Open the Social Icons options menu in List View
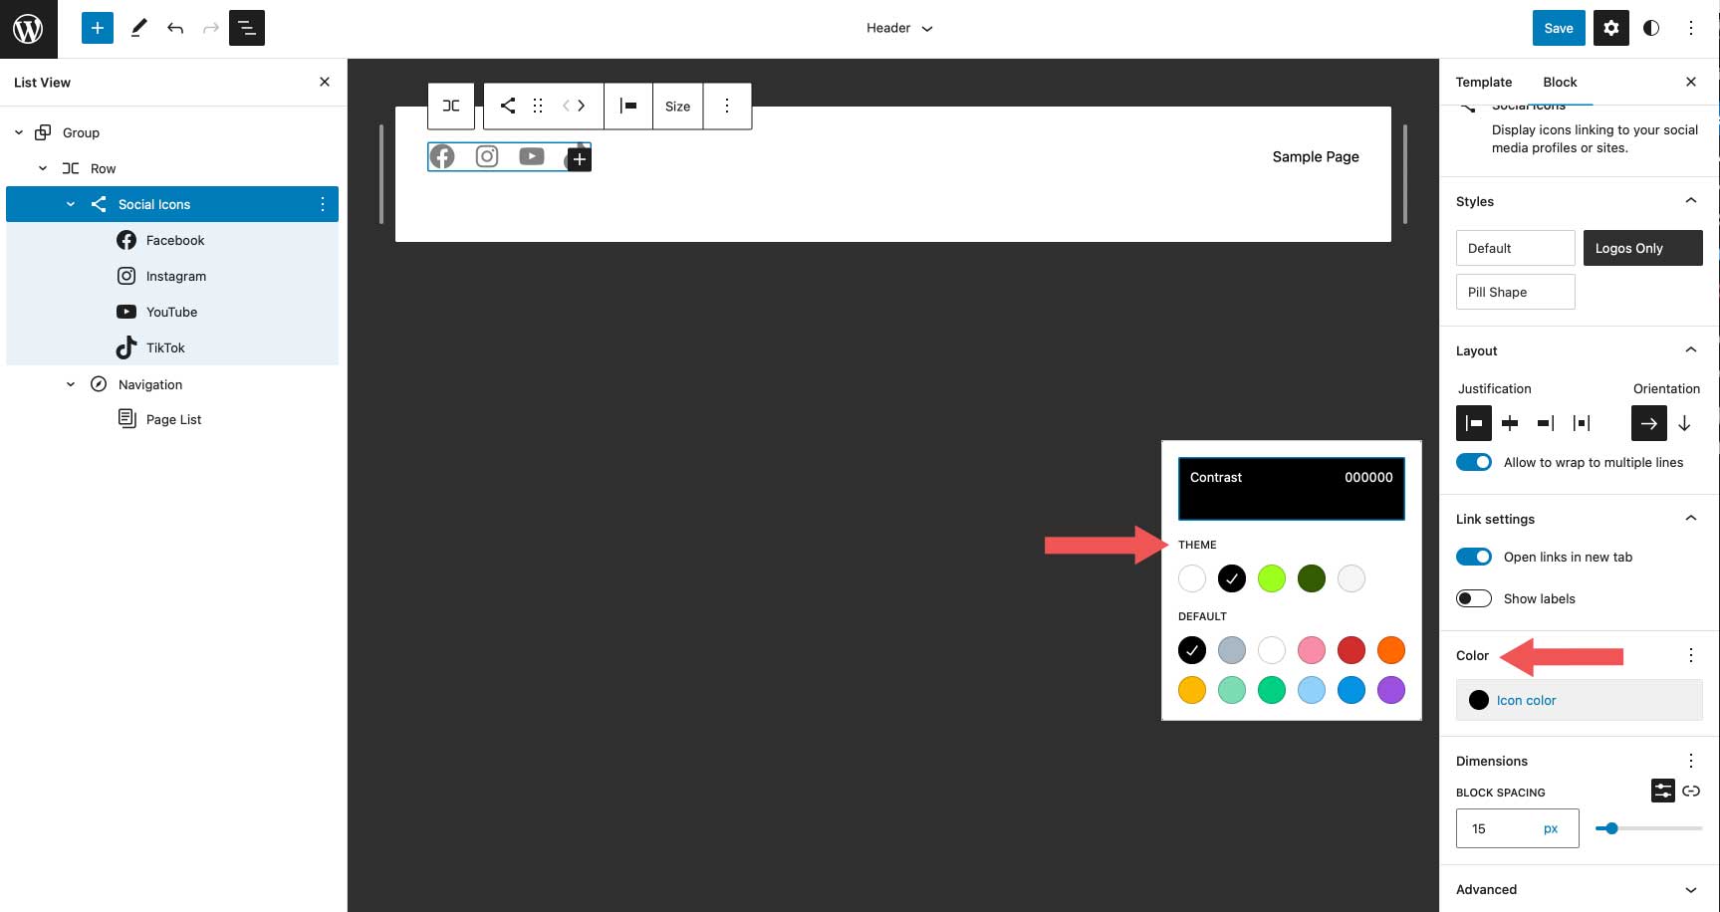Screen dimensions: 1720x912 point(322,203)
